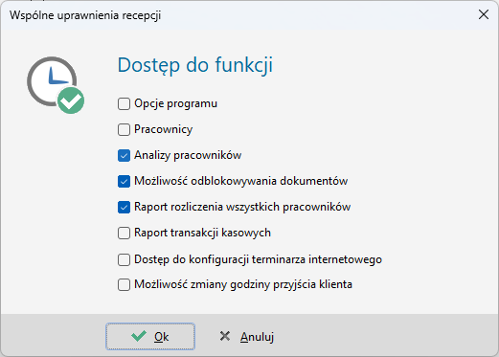Click the dialog title Wspólne uprawnienia recepcji
The image size is (499, 357).
pos(85,15)
